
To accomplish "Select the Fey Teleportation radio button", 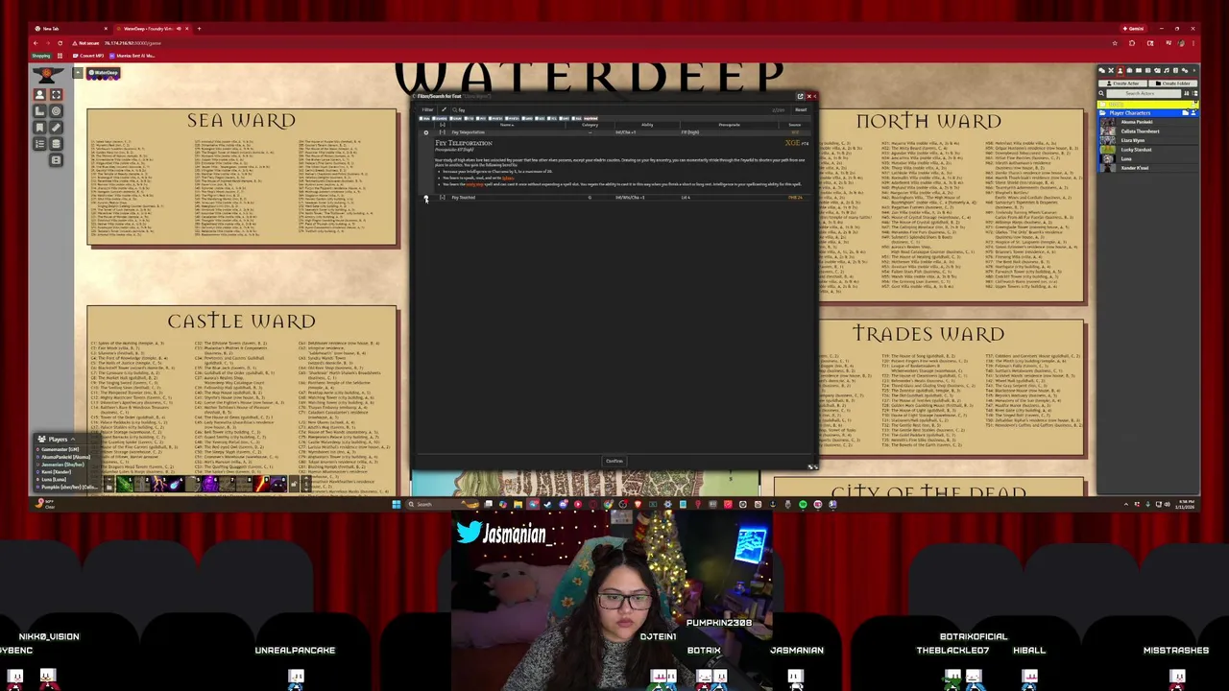I will tap(426, 132).
